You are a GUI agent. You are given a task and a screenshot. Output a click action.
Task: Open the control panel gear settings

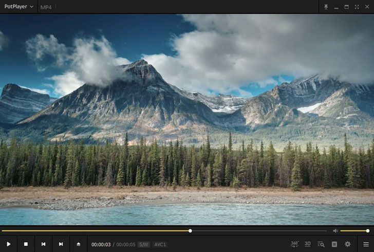coord(347,244)
